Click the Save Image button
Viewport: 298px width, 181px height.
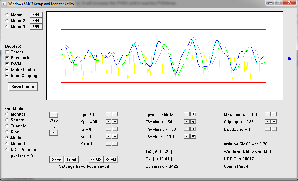[22, 87]
